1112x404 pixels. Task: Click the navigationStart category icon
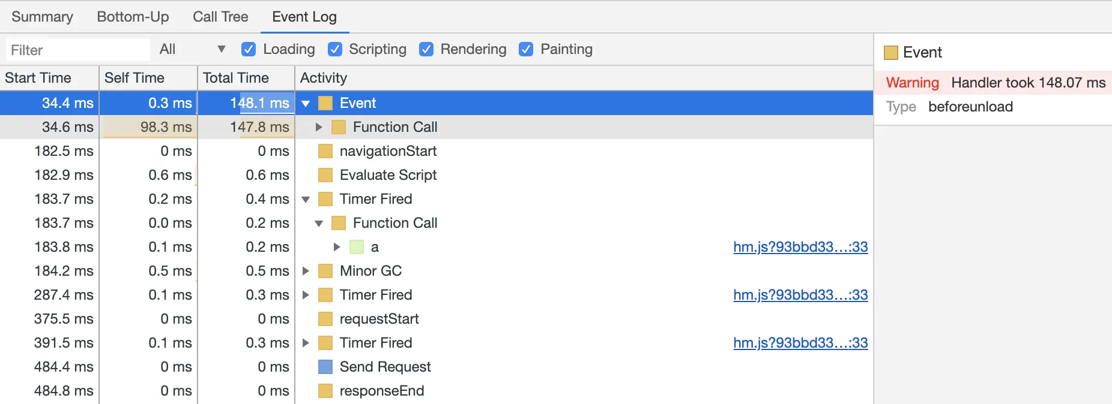point(325,151)
